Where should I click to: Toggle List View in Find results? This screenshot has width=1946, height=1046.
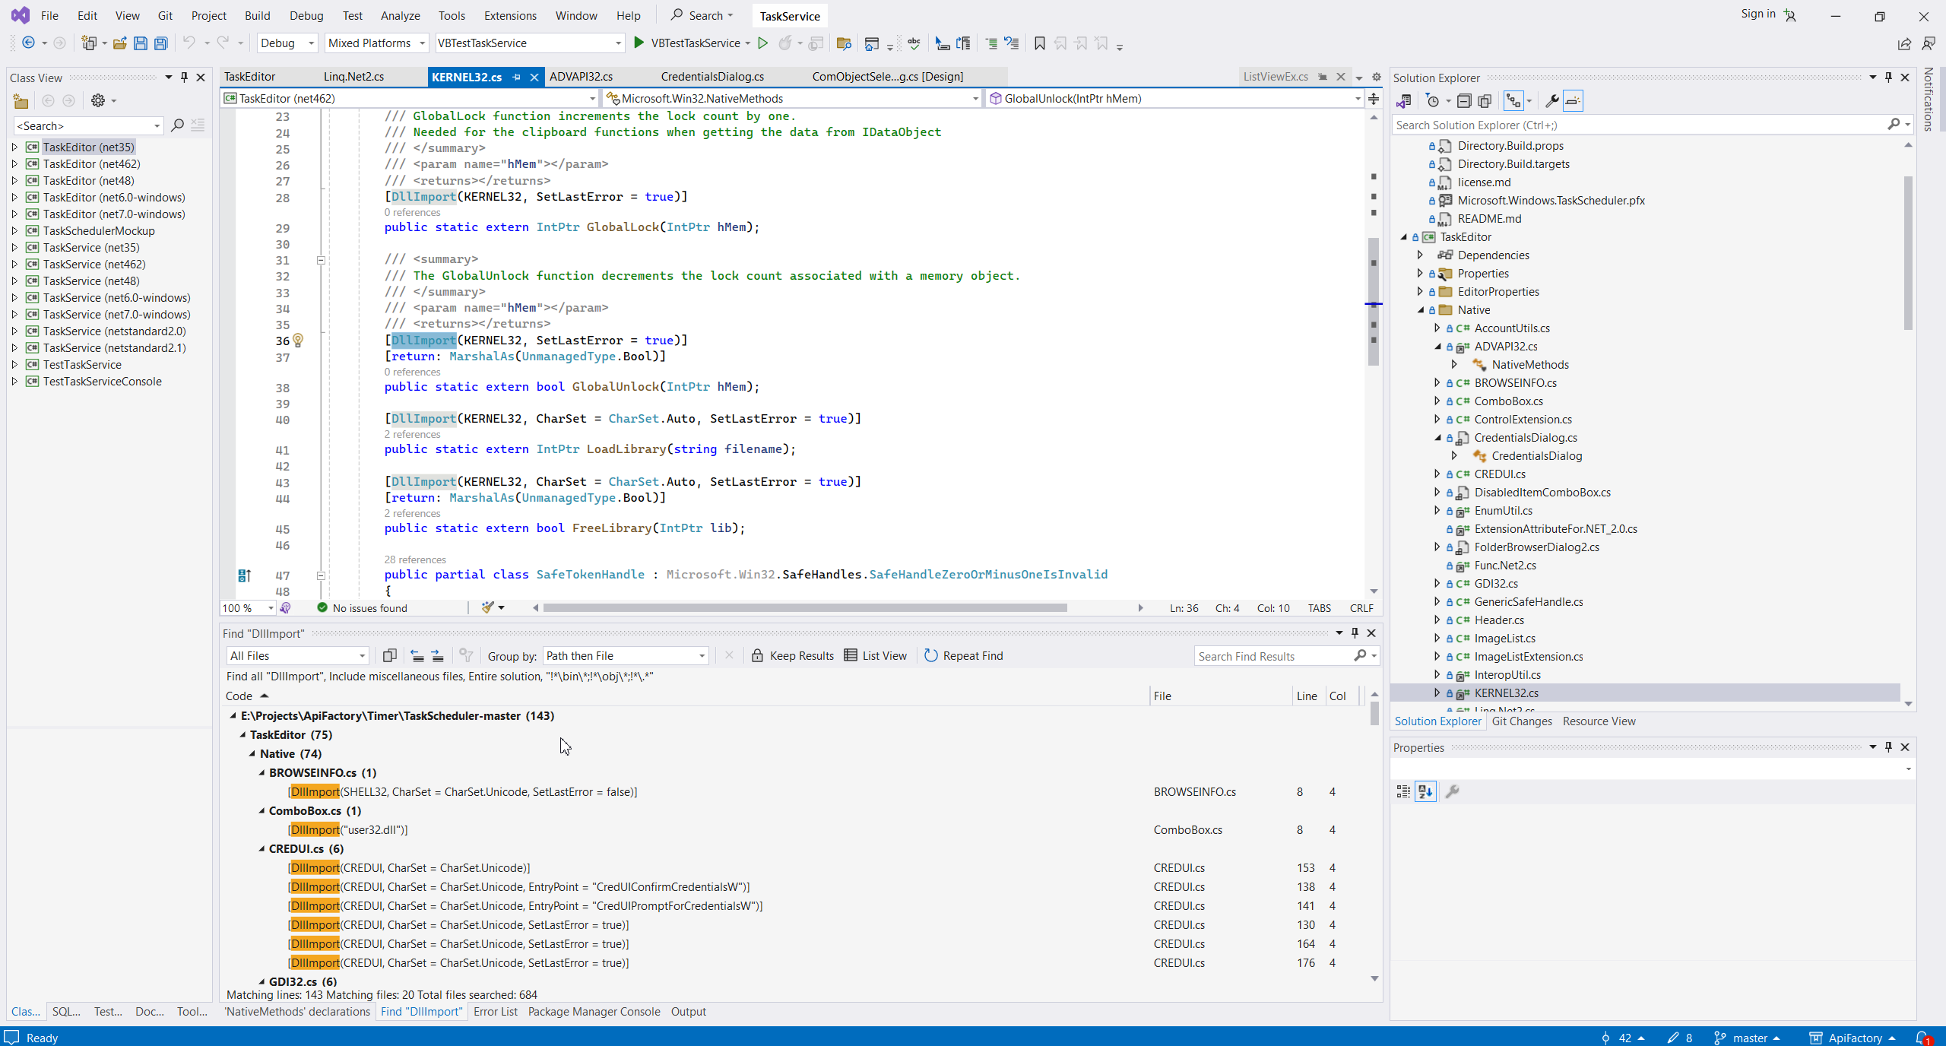click(x=876, y=655)
